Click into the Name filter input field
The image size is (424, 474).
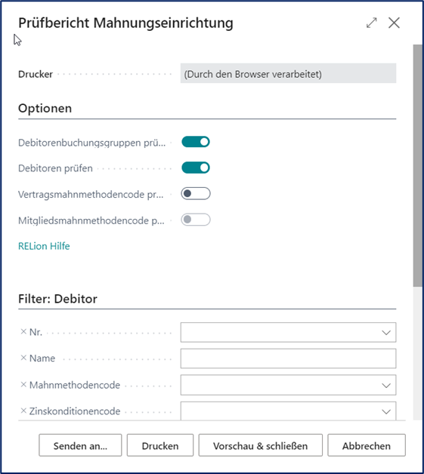[288, 359]
